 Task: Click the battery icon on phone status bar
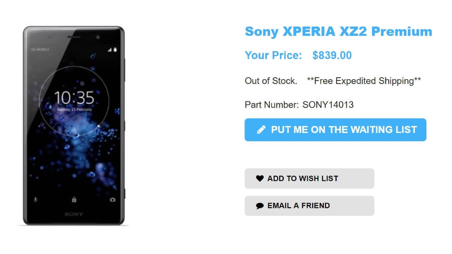pos(115,50)
